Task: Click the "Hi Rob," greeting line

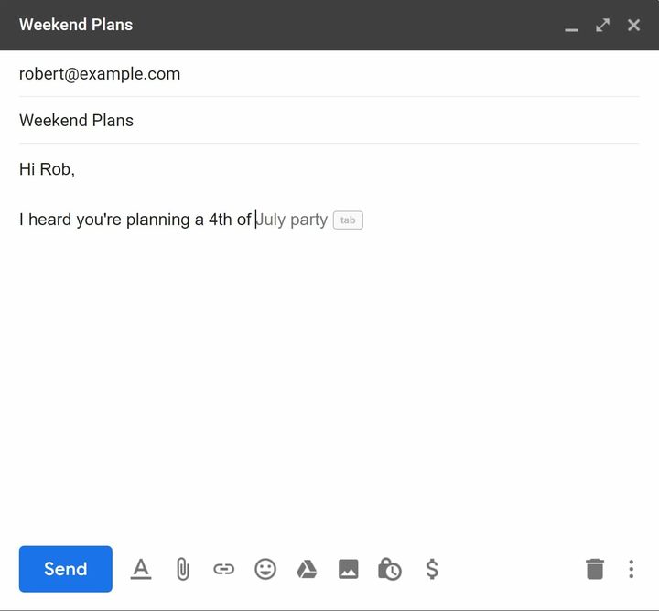Action: point(48,169)
